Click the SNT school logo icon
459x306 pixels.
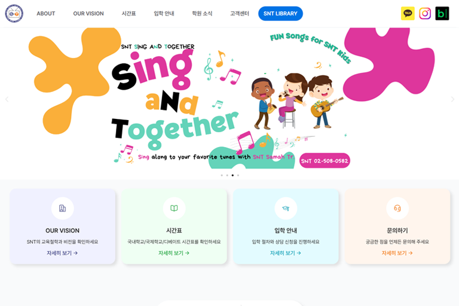coord(14,14)
